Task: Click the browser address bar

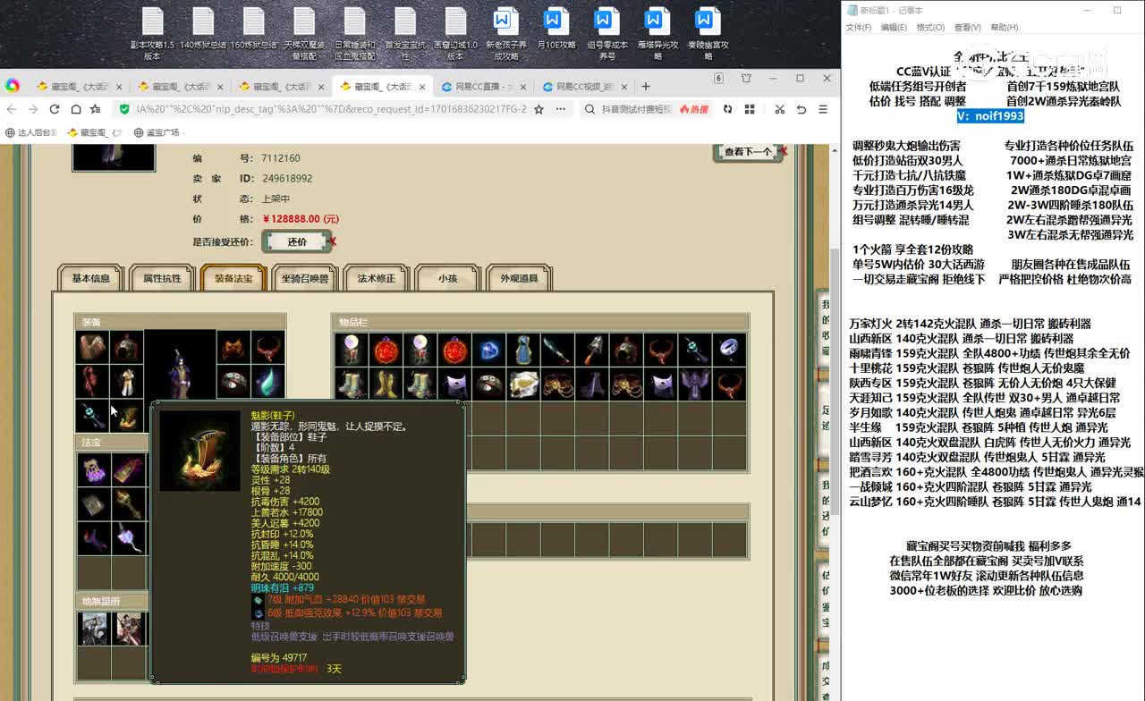Action: pos(331,109)
